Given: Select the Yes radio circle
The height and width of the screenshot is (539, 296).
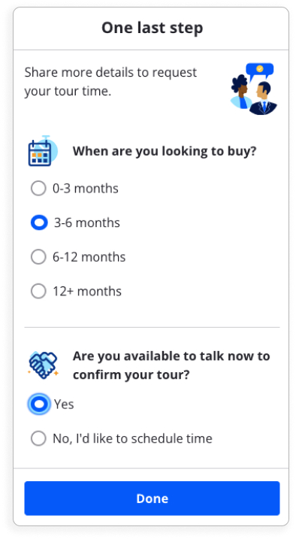Looking at the screenshot, I should (x=39, y=404).
